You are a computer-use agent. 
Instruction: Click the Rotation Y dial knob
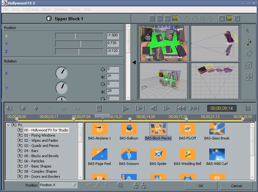62,88
